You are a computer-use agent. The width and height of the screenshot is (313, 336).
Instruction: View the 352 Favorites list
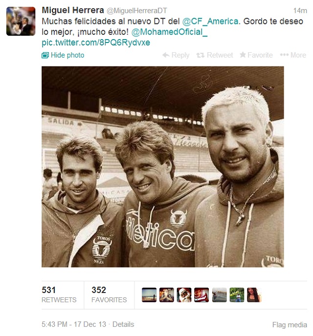[109, 294]
